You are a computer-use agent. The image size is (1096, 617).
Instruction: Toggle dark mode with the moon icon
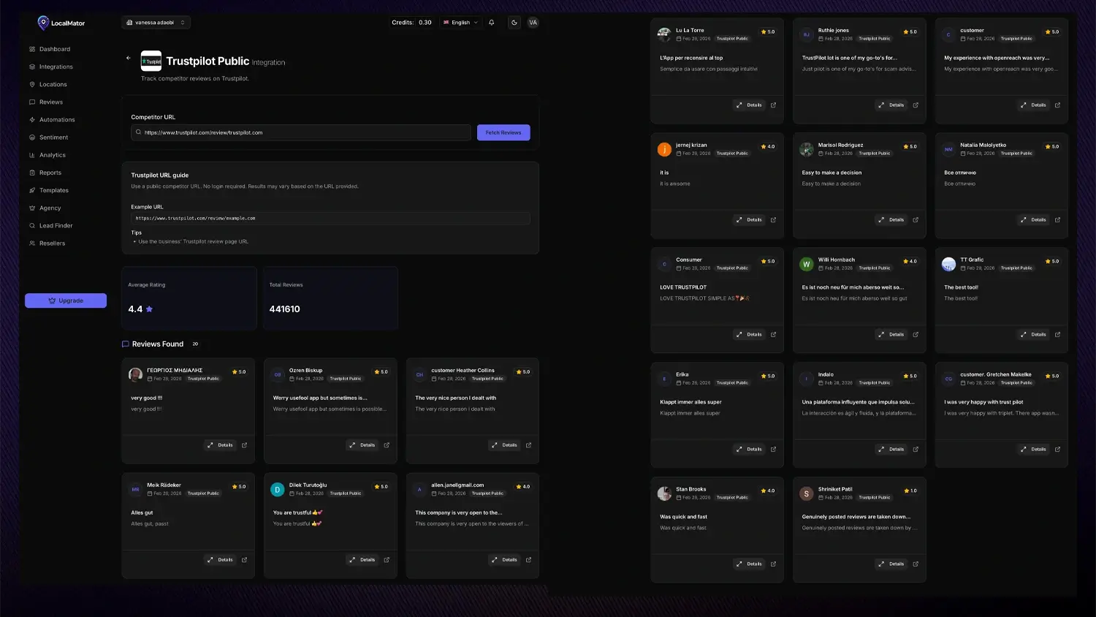(x=514, y=23)
